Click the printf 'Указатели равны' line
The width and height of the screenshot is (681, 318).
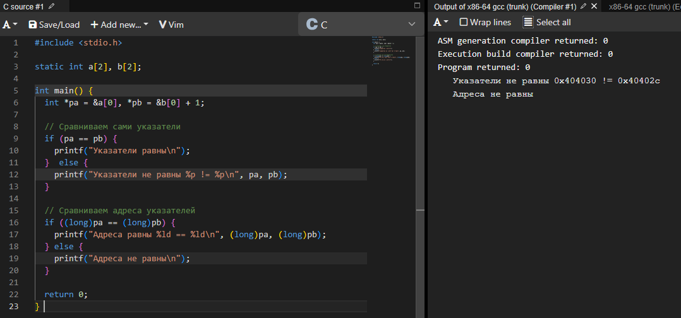click(x=123, y=151)
